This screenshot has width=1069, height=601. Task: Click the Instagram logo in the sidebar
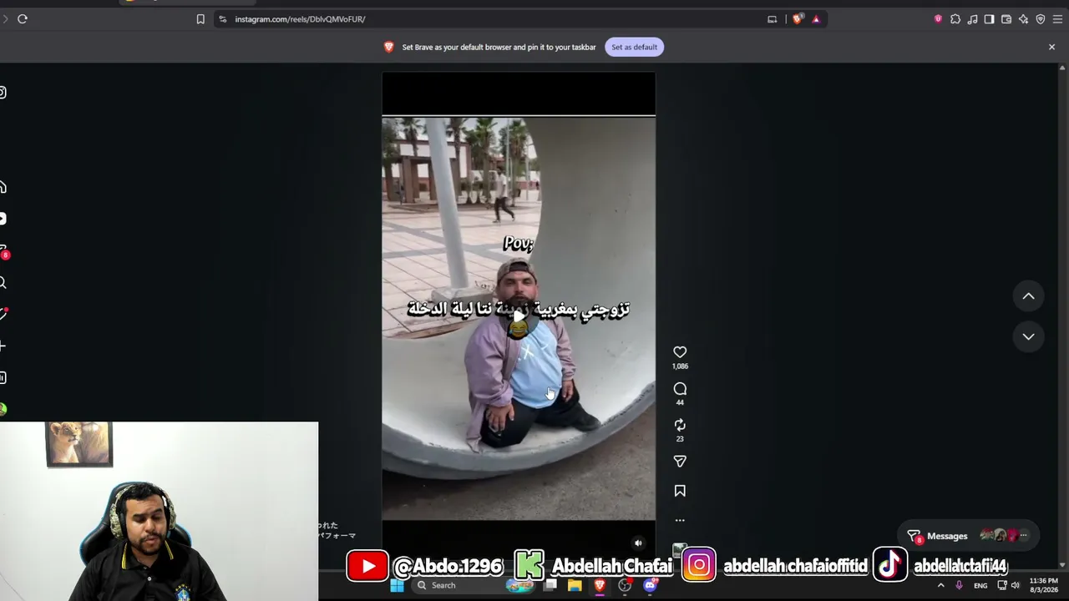point(3,92)
